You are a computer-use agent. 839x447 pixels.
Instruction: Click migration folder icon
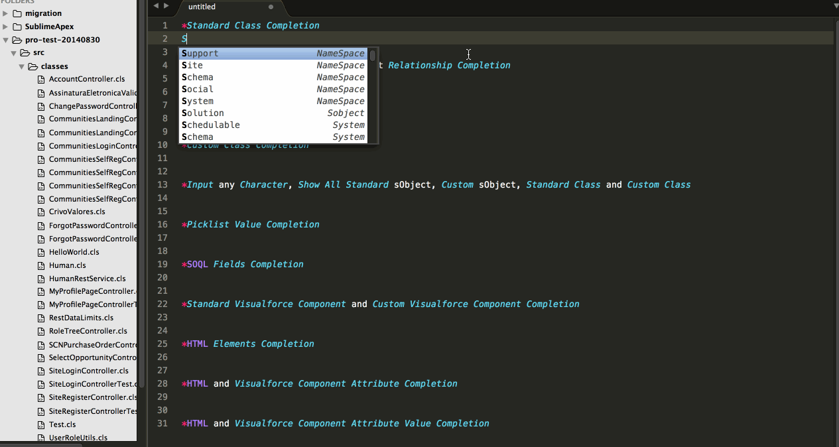pos(17,13)
